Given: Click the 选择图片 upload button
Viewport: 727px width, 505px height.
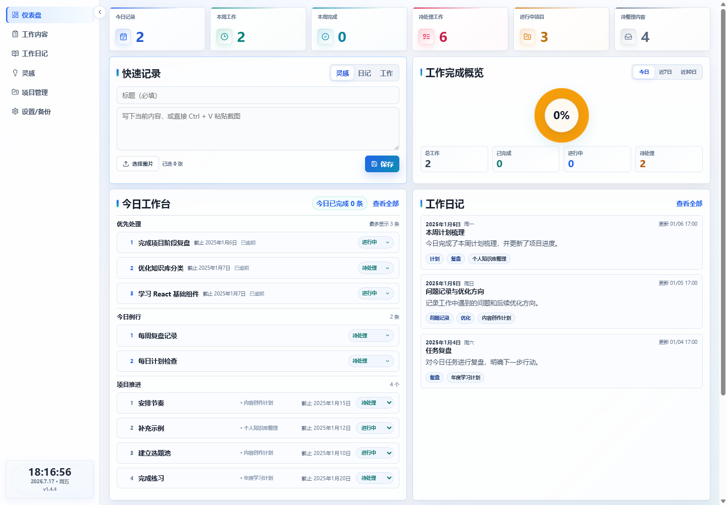Looking at the screenshot, I should [138, 164].
